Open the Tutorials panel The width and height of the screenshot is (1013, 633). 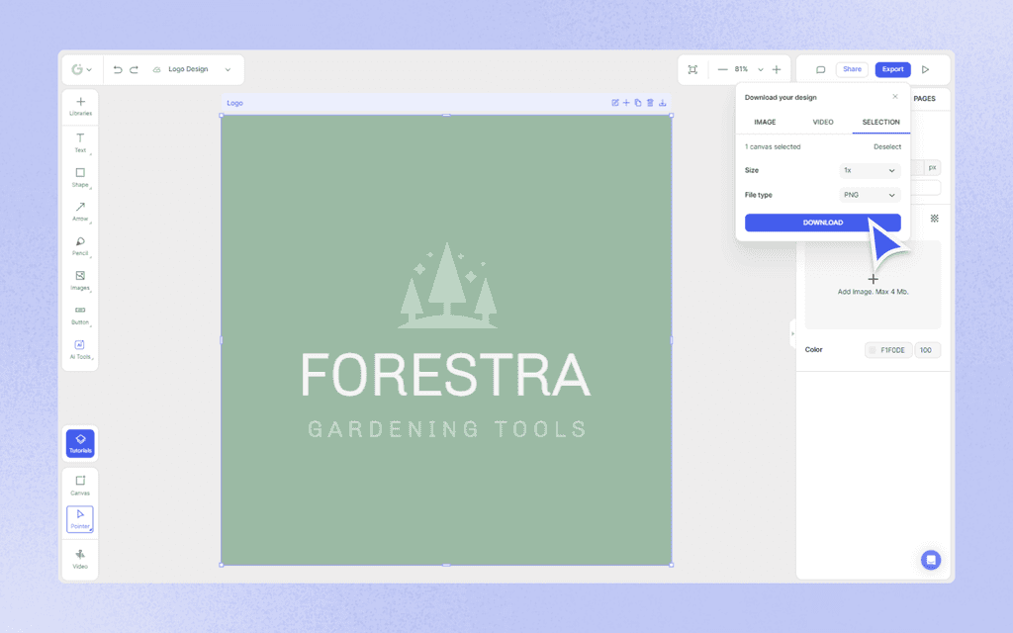(x=80, y=442)
